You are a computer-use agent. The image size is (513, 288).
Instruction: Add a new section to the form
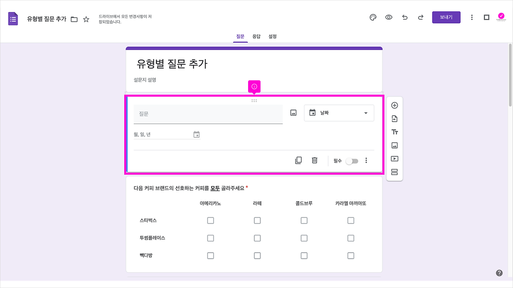click(x=394, y=171)
